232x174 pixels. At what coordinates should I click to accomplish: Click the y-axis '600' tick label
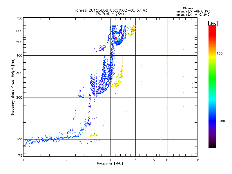point(19,31)
